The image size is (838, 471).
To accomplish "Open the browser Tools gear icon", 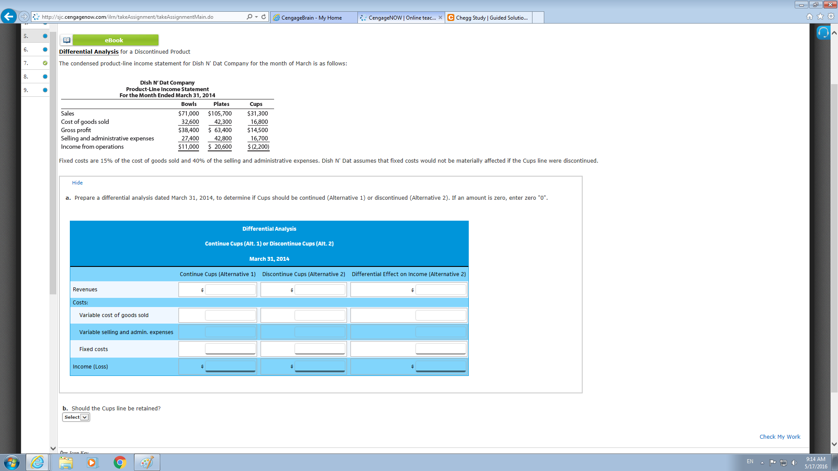I will coord(830,16).
